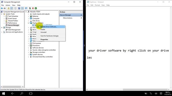The height and width of the screenshot is (96, 172).
Task: Click the Print queues printer icon
Action: tap(31, 43)
